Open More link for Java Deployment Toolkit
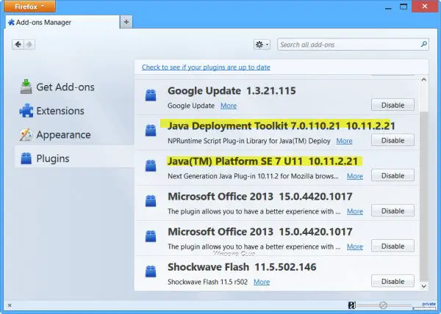The height and width of the screenshot is (314, 441). click(344, 141)
